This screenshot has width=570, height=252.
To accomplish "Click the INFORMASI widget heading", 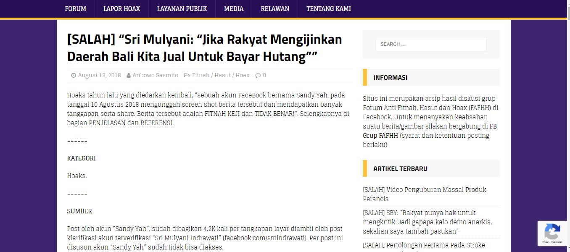I will (390, 78).
